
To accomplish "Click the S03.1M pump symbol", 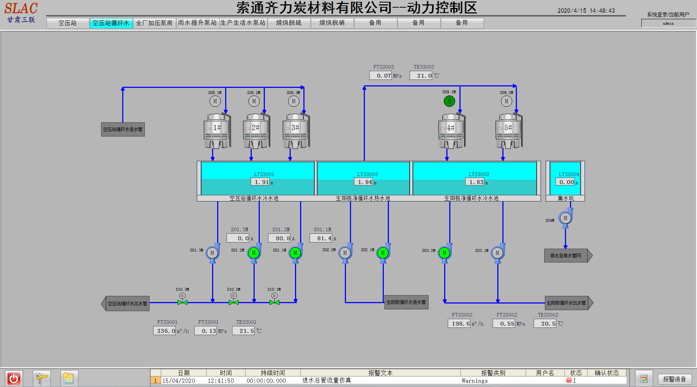I will pyautogui.click(x=498, y=253).
